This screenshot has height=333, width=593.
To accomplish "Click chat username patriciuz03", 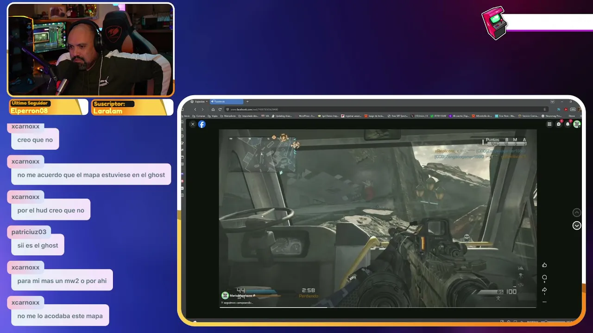I will pyautogui.click(x=29, y=232).
